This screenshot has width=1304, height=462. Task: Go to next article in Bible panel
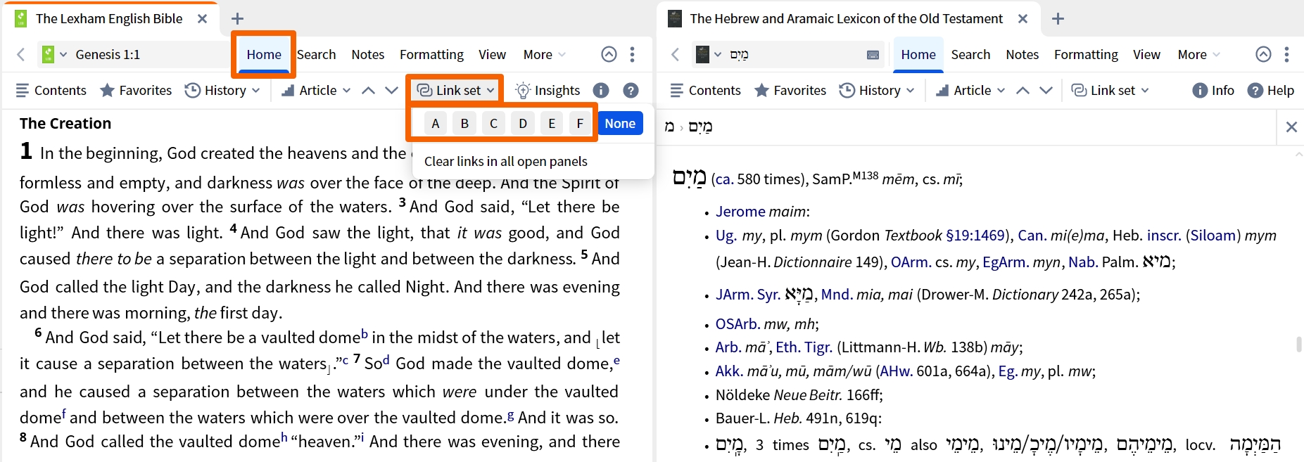[392, 90]
